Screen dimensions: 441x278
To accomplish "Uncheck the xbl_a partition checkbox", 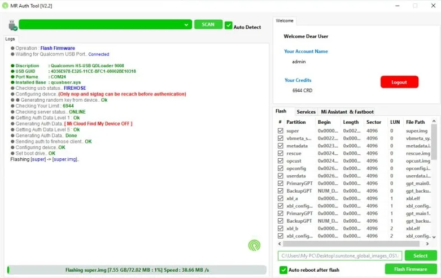I will point(281,198).
